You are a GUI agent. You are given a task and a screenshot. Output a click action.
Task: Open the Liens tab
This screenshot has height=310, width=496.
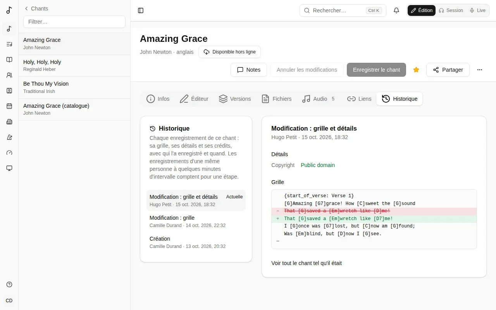359,99
